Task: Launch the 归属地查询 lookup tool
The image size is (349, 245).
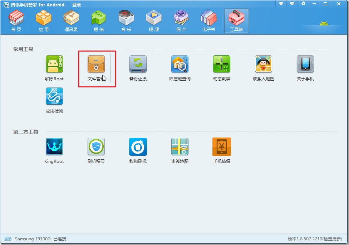Action: (x=180, y=68)
